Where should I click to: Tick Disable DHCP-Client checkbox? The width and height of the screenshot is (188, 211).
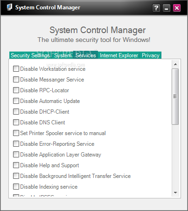16,111
